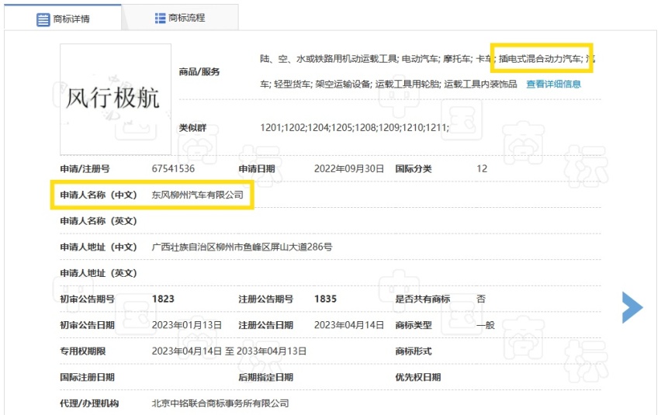This screenshot has width=661, height=415.
Task: Select exclusive right period 2023年04月14日 至 2033年04月13日
Action: click(229, 351)
